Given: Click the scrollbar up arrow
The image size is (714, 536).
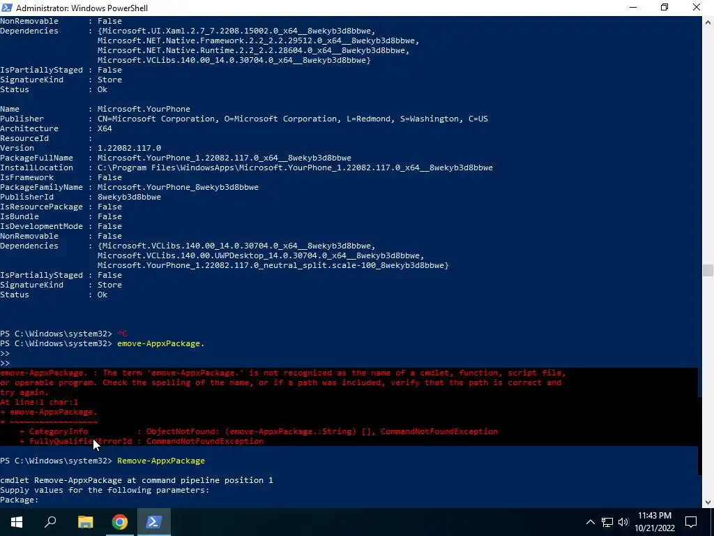Looking at the screenshot, I should (x=708, y=22).
